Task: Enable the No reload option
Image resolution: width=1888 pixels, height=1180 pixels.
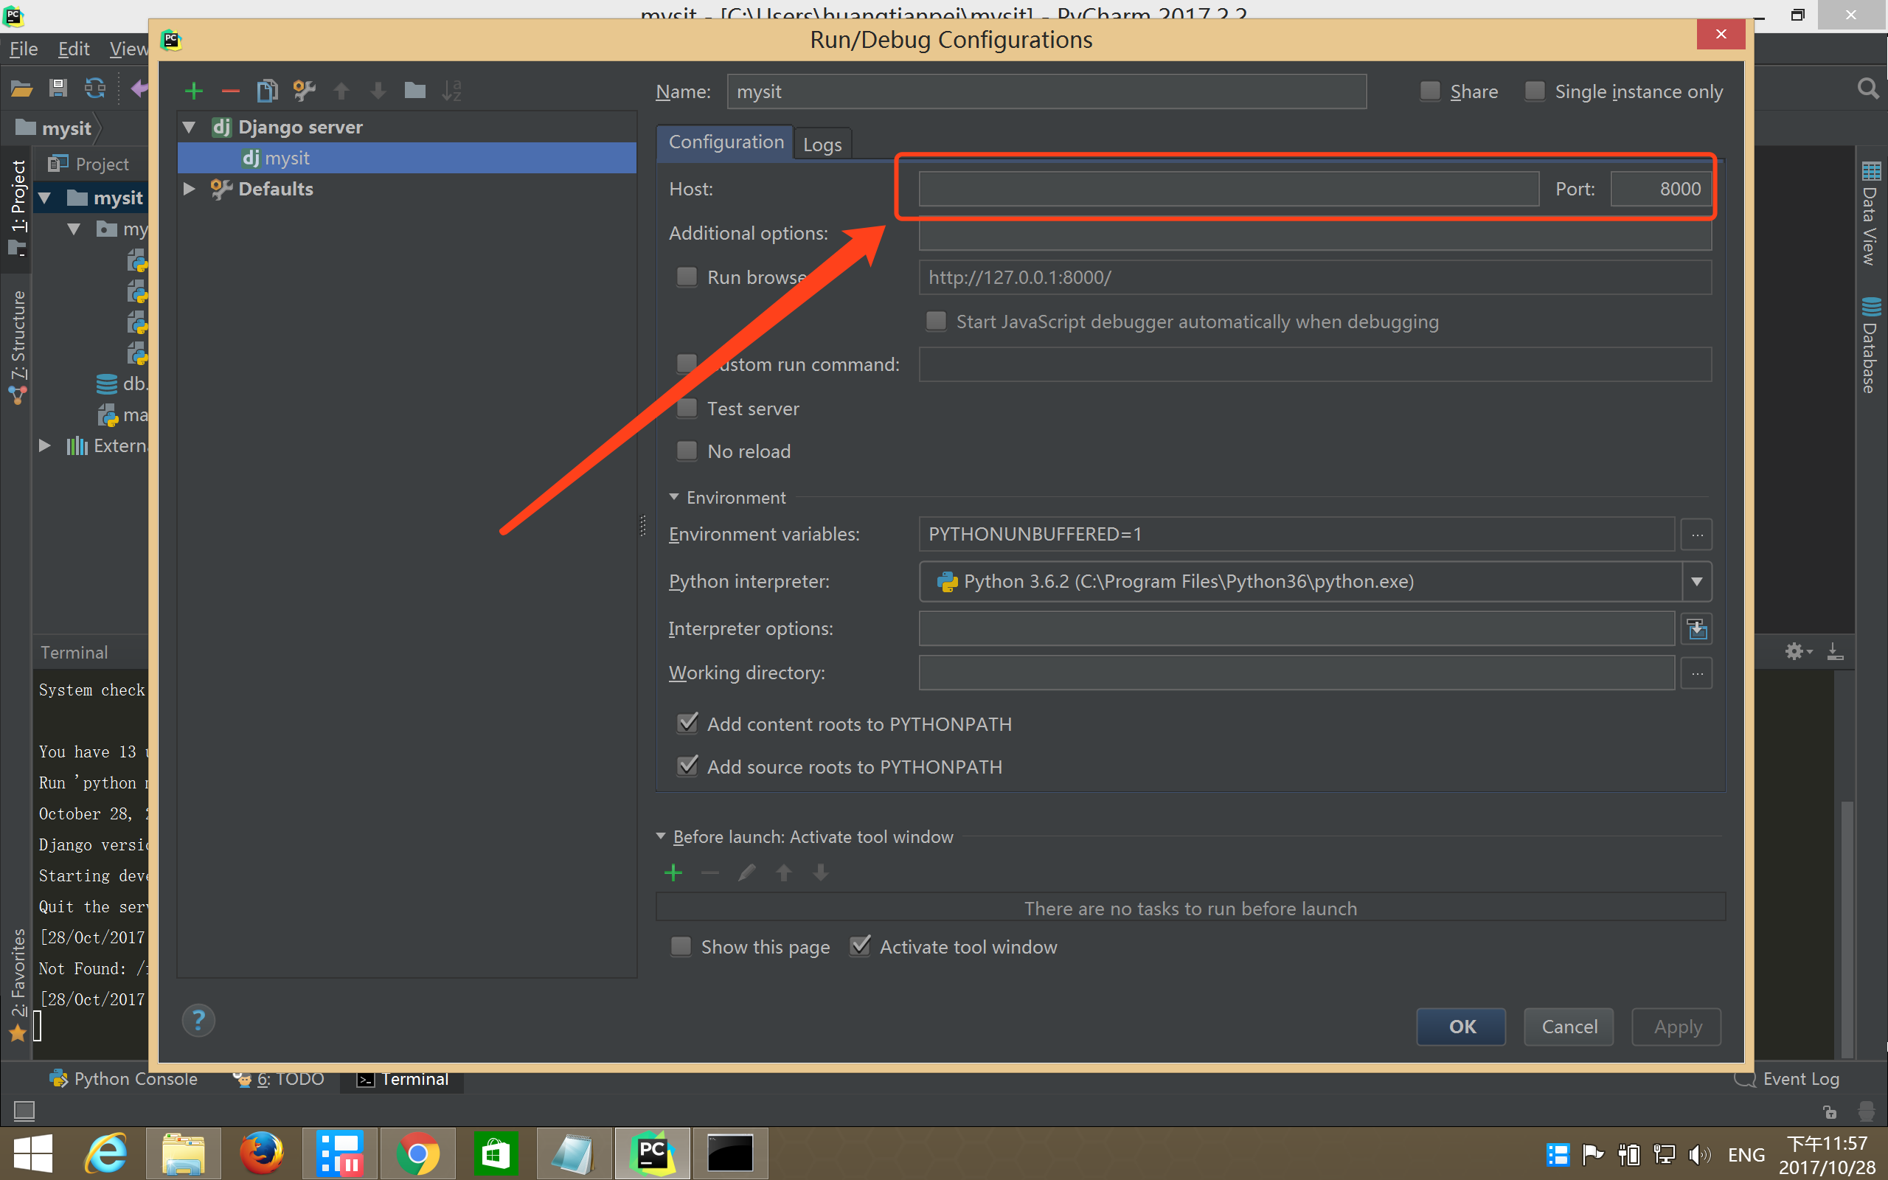Action: [687, 451]
